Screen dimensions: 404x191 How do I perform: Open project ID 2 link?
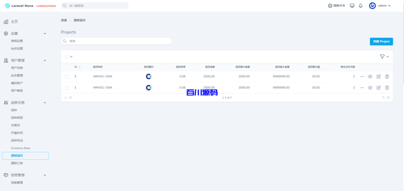point(75,77)
